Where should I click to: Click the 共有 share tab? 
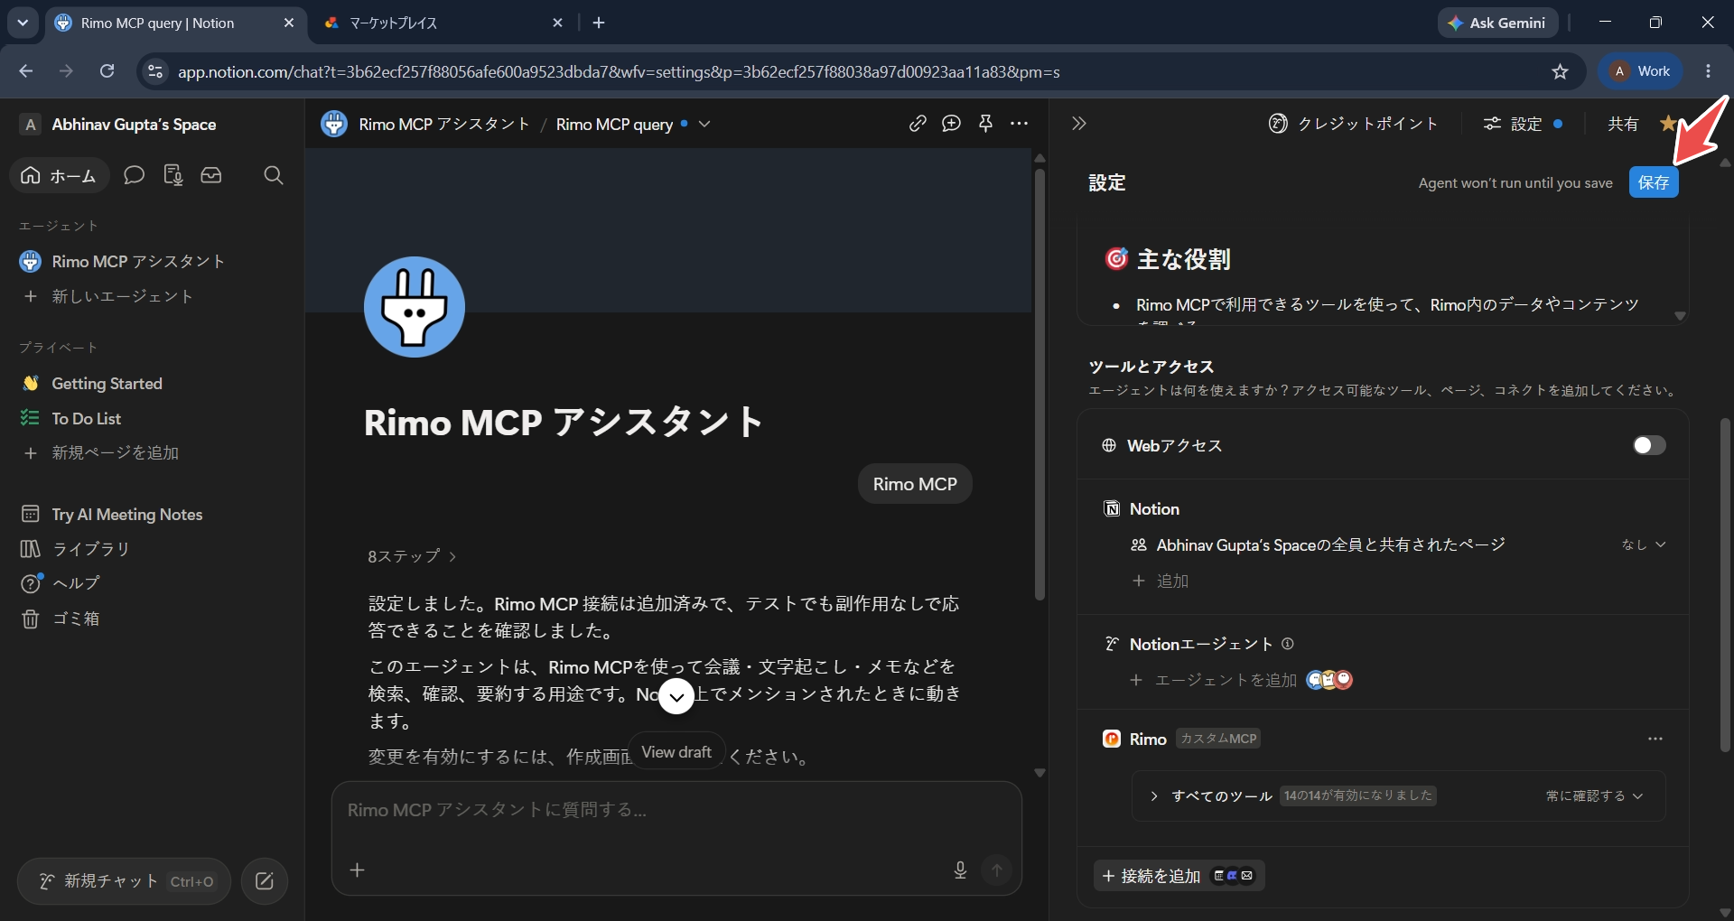[1623, 124]
